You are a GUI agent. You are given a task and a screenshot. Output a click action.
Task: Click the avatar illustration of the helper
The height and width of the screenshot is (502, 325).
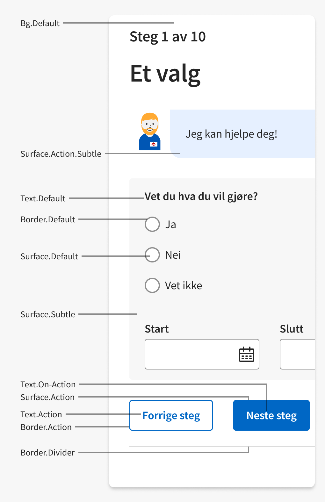(150, 131)
